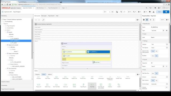Set Submit when Enter pressed to Yes
The width and height of the screenshot is (171, 96).
pos(153,51)
